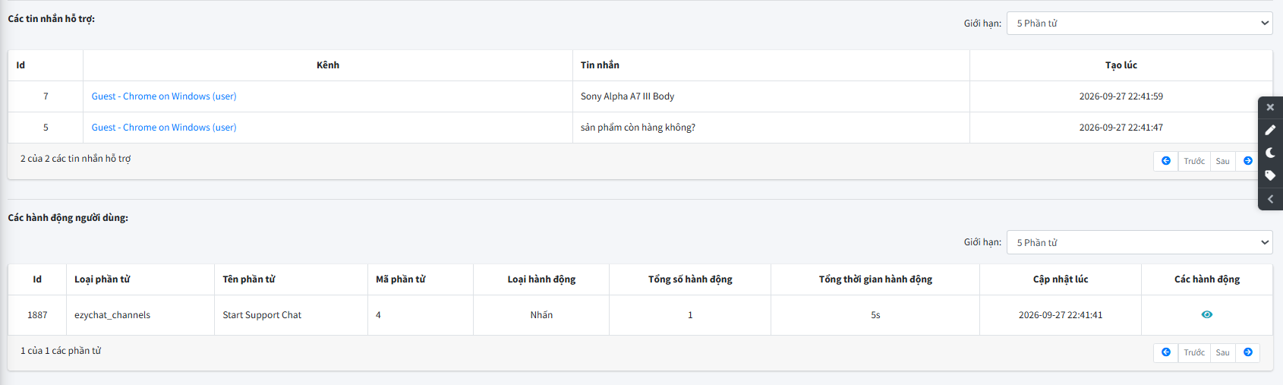The height and width of the screenshot is (385, 1283).
Task: Click Trước button in support messages pagination
Action: (1194, 161)
